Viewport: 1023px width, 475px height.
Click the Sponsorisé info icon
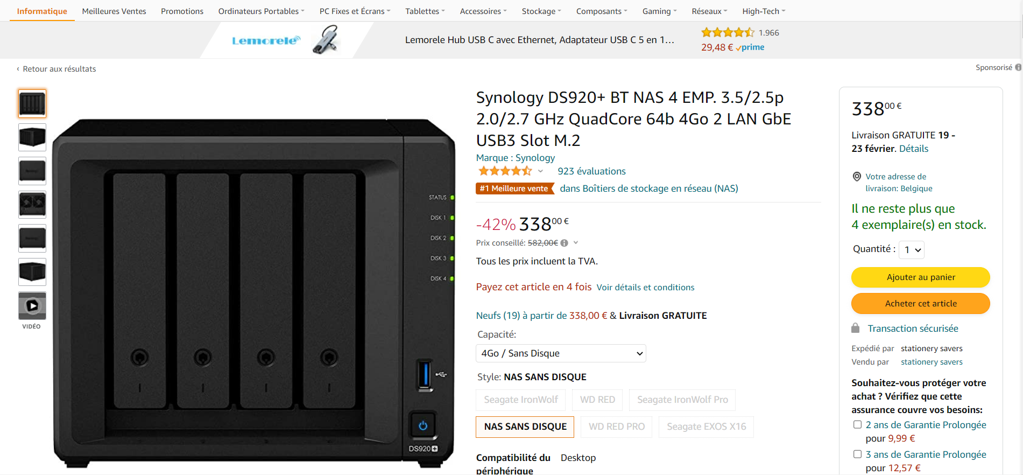1018,67
